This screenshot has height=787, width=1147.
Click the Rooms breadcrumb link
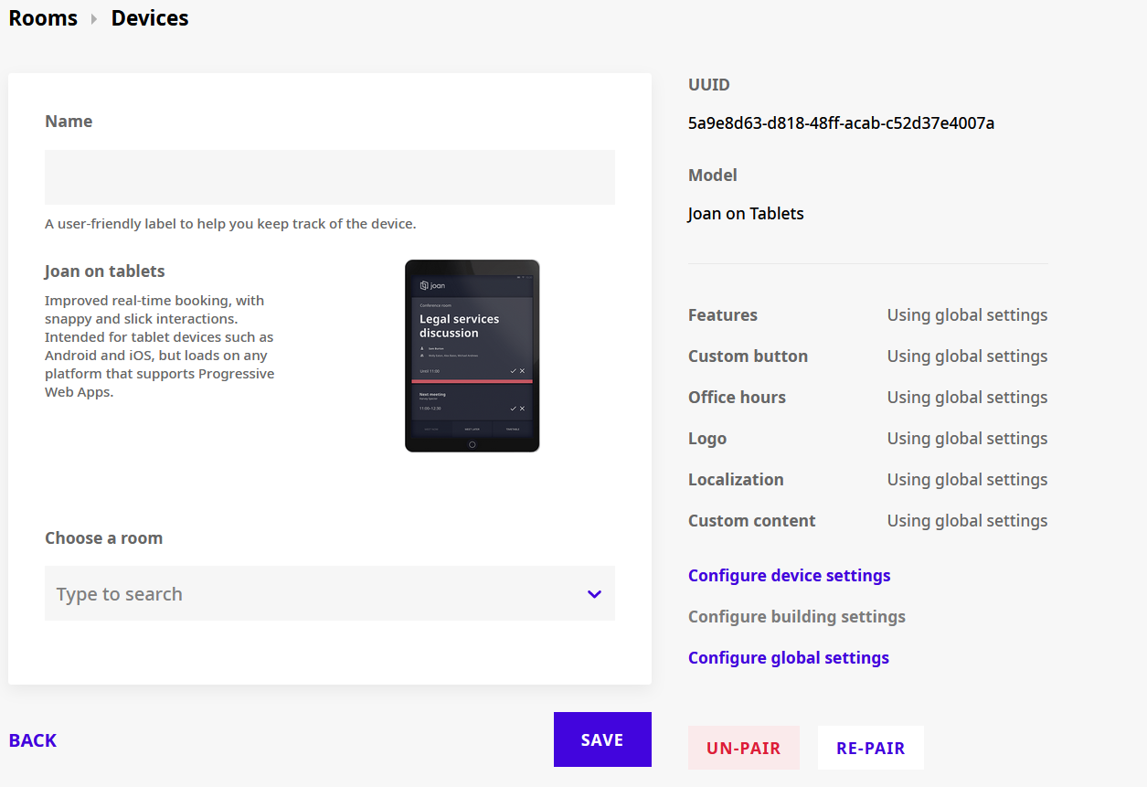pos(43,18)
